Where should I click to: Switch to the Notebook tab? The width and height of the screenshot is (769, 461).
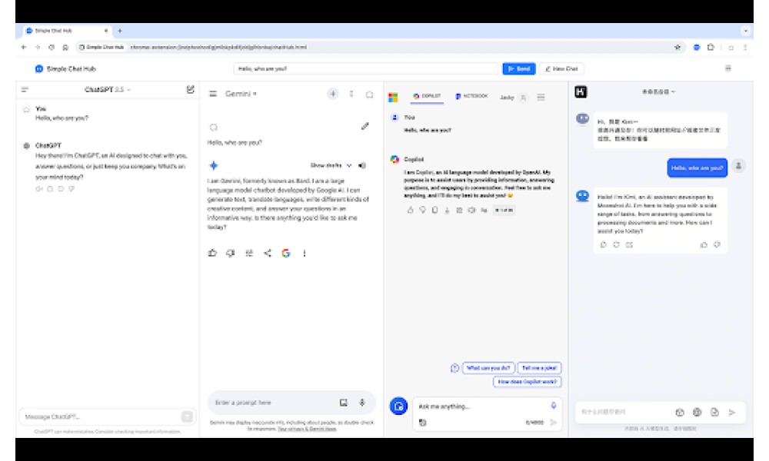click(x=471, y=97)
